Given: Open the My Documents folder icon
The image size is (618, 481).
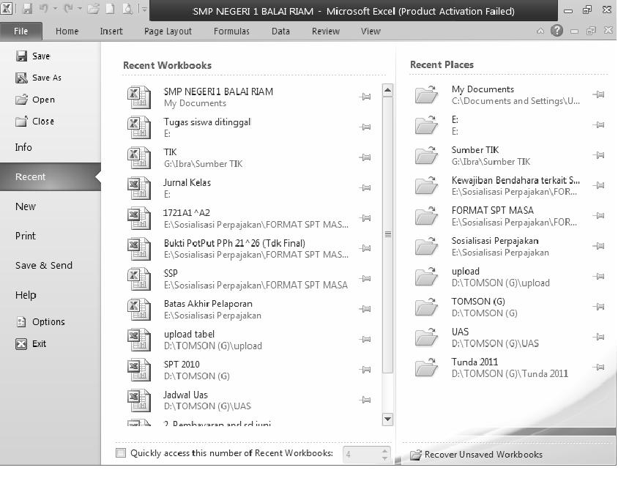Looking at the screenshot, I should [426, 94].
